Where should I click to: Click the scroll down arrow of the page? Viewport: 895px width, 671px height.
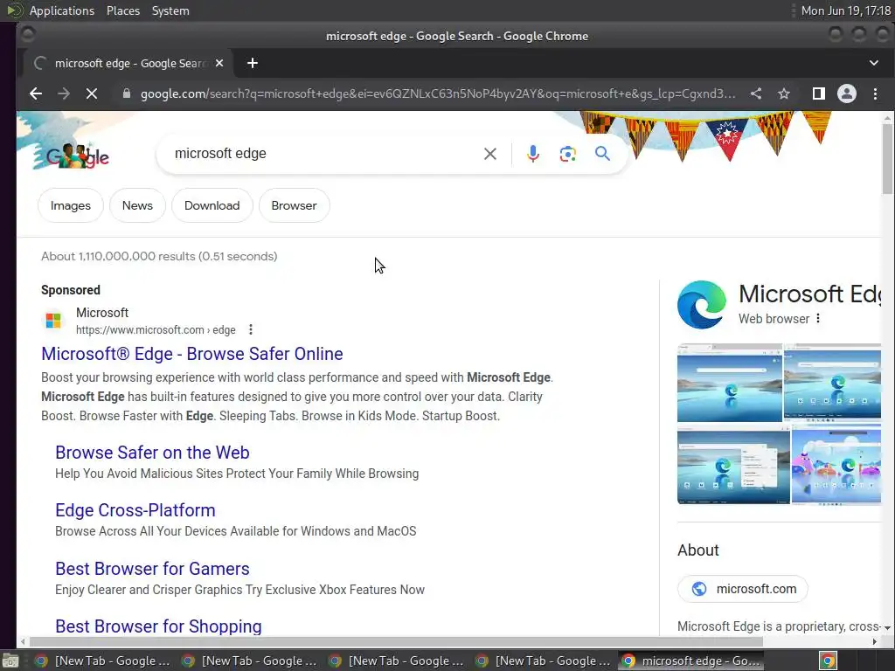click(887, 627)
